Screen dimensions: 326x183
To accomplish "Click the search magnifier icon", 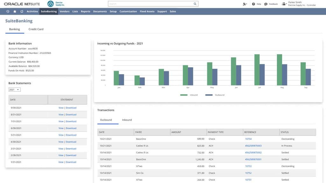I will tap(195, 4).
